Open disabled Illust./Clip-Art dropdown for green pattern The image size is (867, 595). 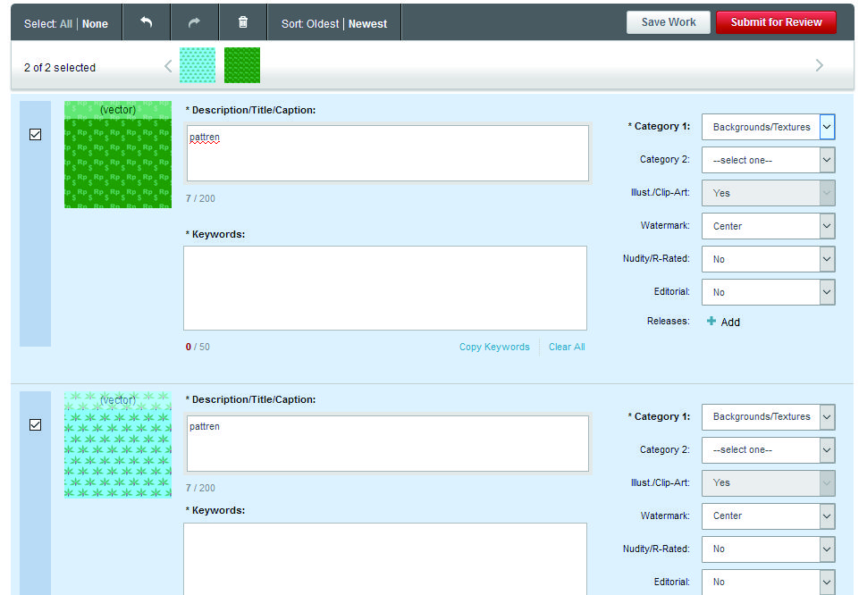coord(769,193)
